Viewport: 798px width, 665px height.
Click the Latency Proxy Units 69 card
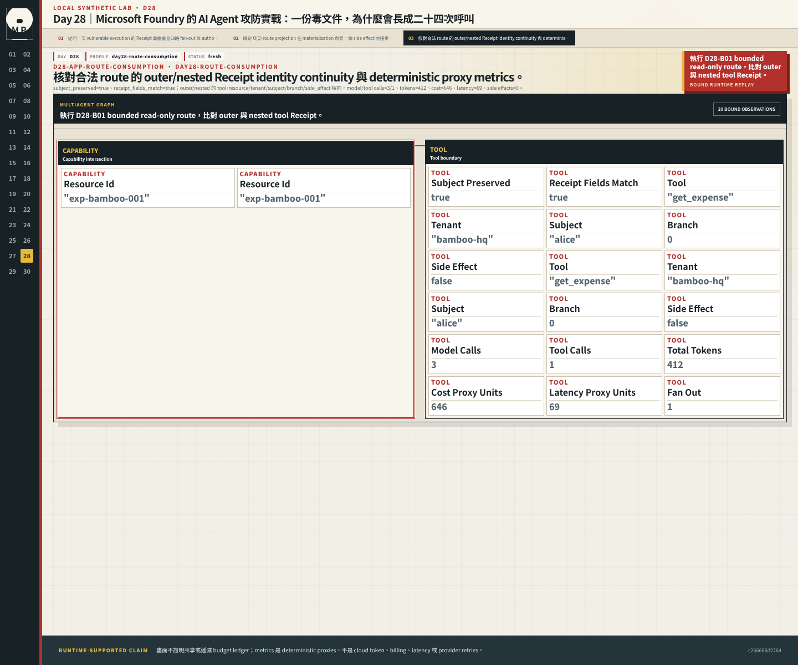click(x=604, y=396)
